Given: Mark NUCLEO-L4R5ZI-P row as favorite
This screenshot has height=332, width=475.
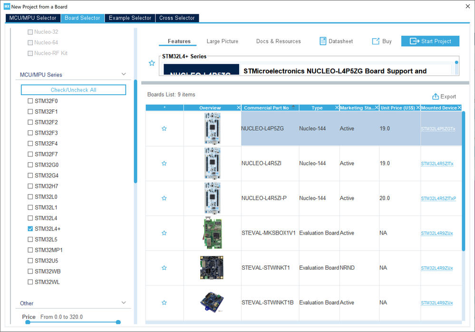Looking at the screenshot, I should coord(164,198).
